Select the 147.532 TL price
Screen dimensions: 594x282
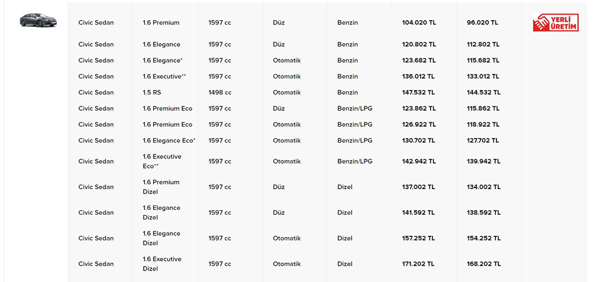419,92
